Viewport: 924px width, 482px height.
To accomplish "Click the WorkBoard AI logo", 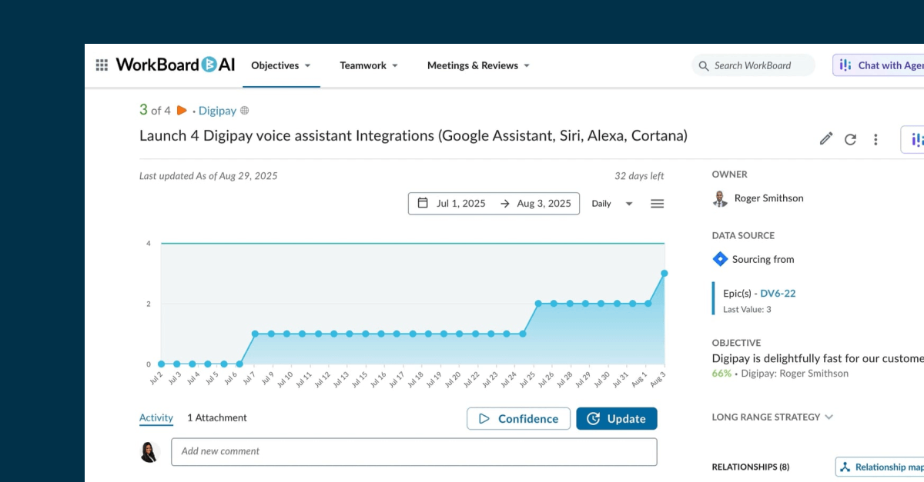I will coord(175,65).
